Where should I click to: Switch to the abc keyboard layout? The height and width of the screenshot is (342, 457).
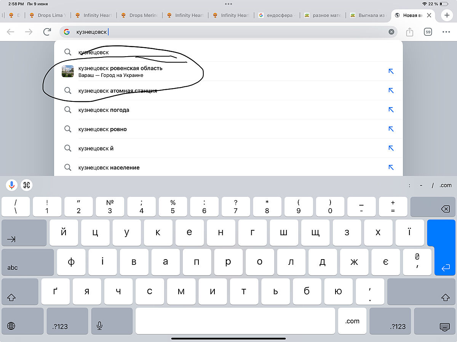[27, 262]
